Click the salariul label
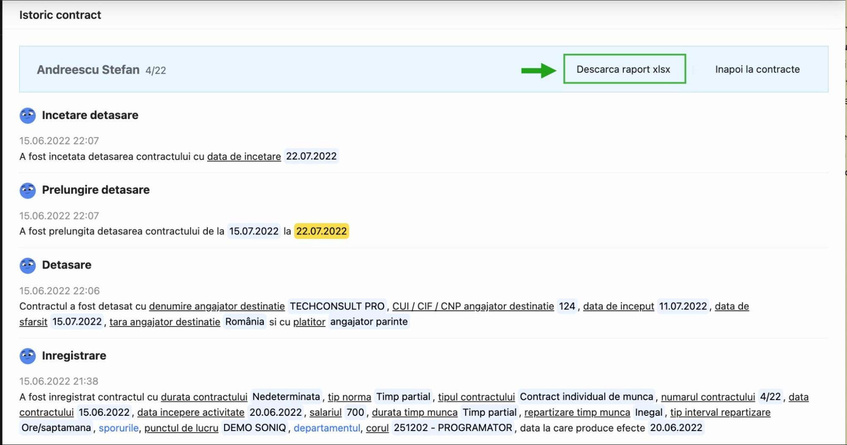This screenshot has width=847, height=445. point(325,412)
